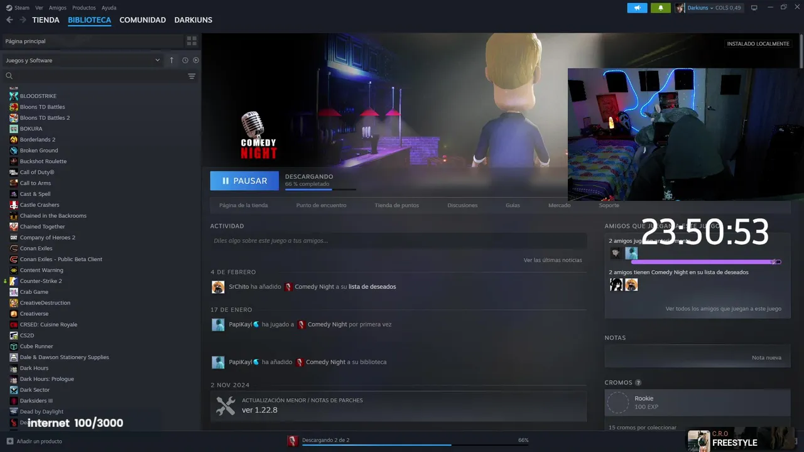
Task: Pause the Comedy Night download
Action: pos(244,181)
